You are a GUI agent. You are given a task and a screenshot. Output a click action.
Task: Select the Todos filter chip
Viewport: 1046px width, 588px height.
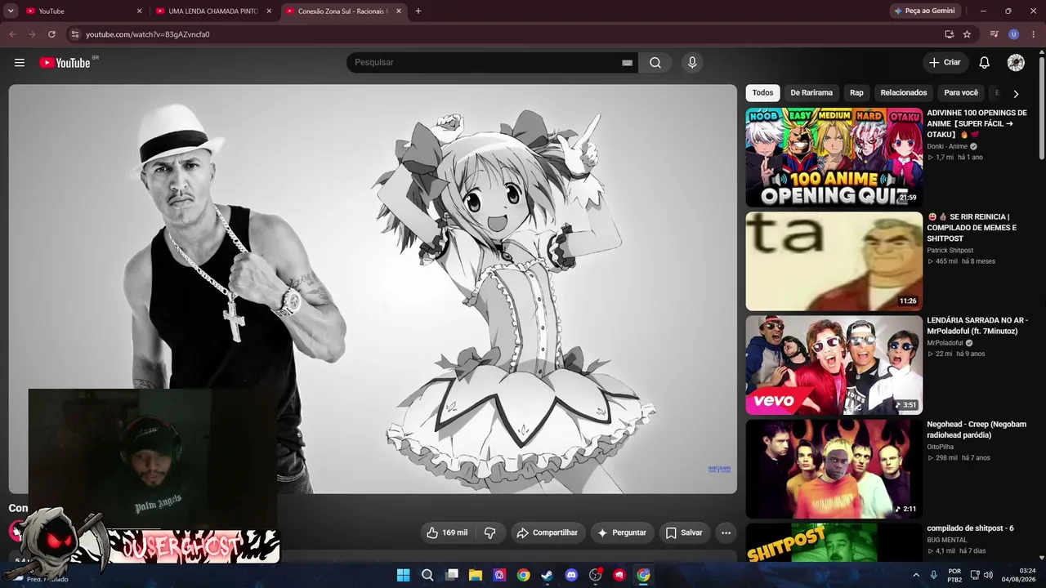[762, 93]
